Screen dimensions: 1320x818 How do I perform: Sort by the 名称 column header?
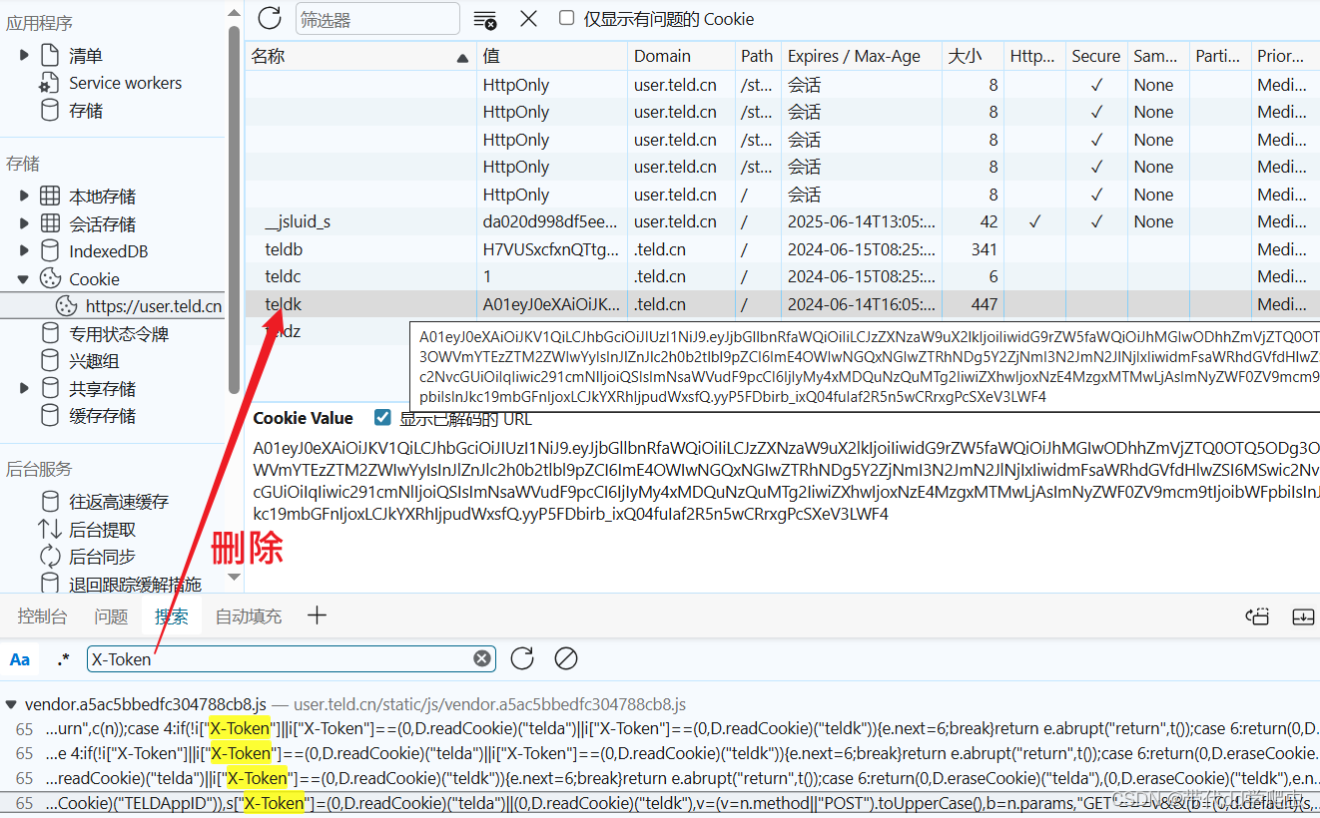pos(360,56)
